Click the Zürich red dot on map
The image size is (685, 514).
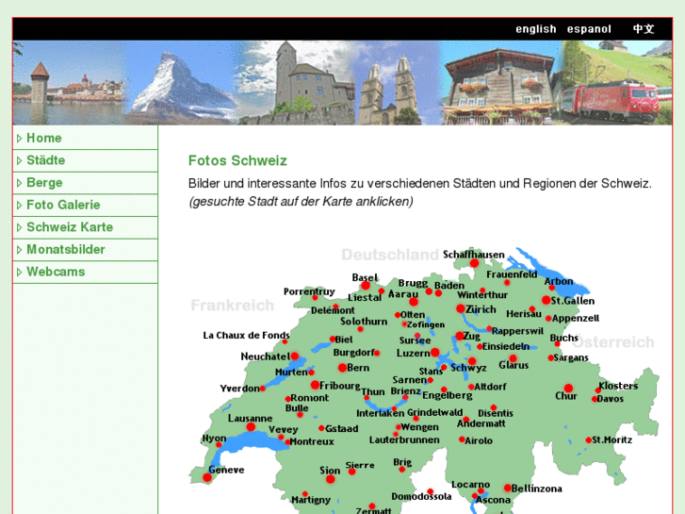click(x=461, y=308)
